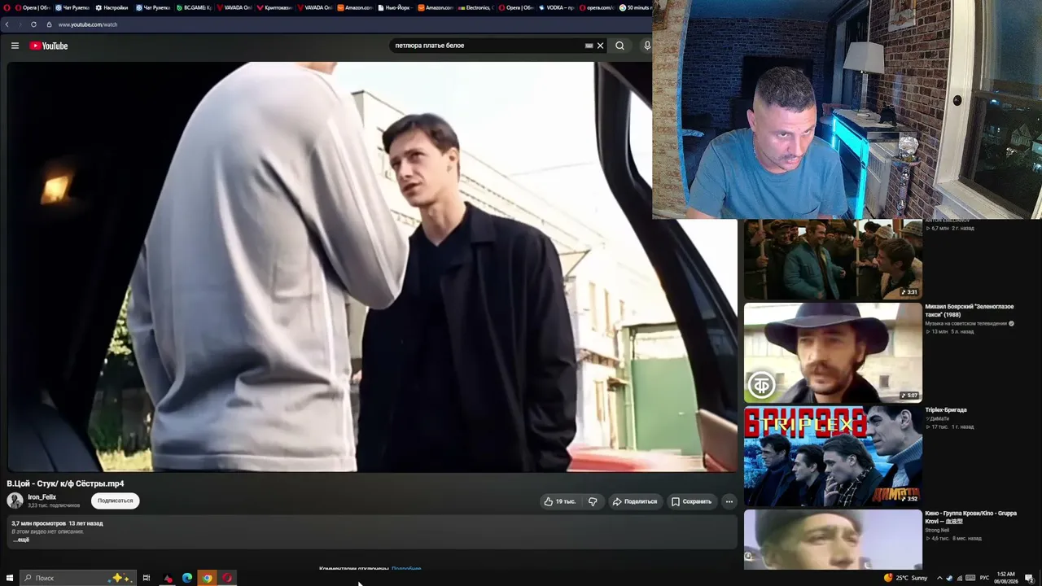
Task: Open the 3:31 crowd video thumbnail
Action: tap(833, 259)
